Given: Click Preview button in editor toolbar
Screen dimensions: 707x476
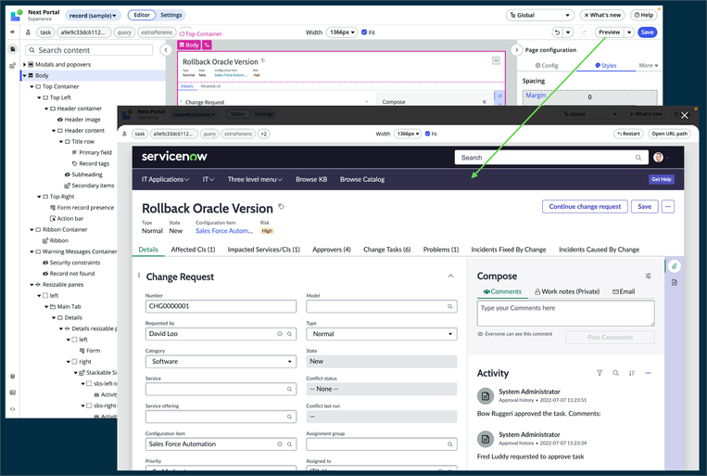Looking at the screenshot, I should (x=609, y=32).
